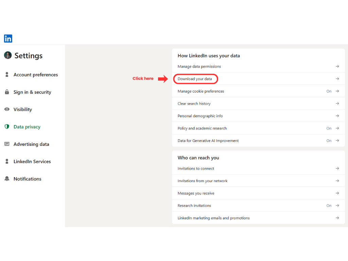Click arrow on Personal demographic info row
The width and height of the screenshot is (348, 261).
pyautogui.click(x=337, y=116)
